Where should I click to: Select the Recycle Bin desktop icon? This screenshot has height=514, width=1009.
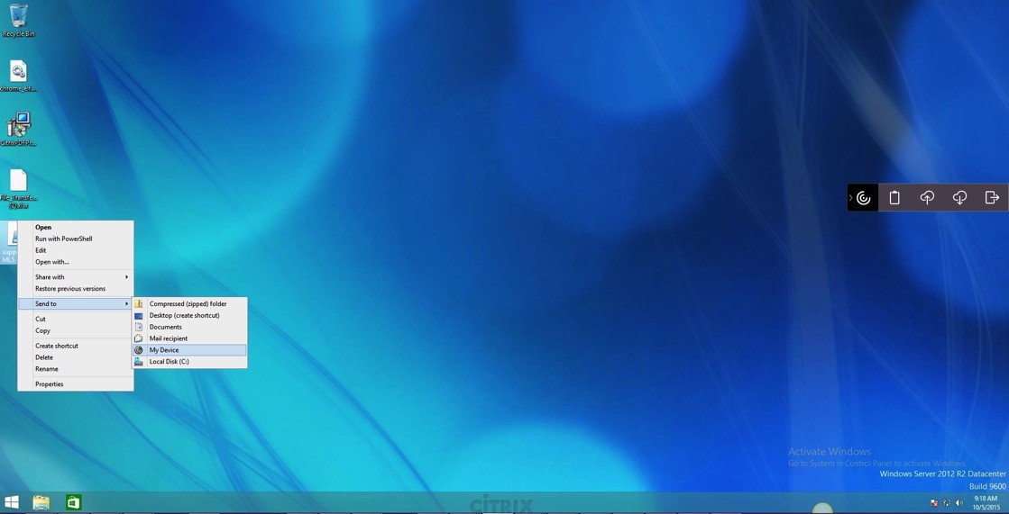[x=18, y=20]
